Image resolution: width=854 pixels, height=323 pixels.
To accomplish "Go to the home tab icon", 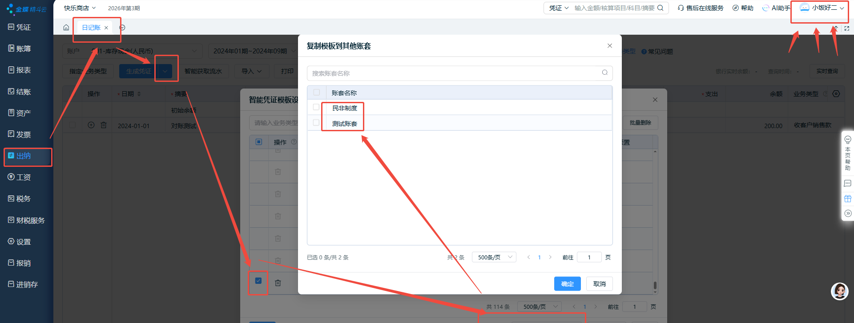I will 66,28.
